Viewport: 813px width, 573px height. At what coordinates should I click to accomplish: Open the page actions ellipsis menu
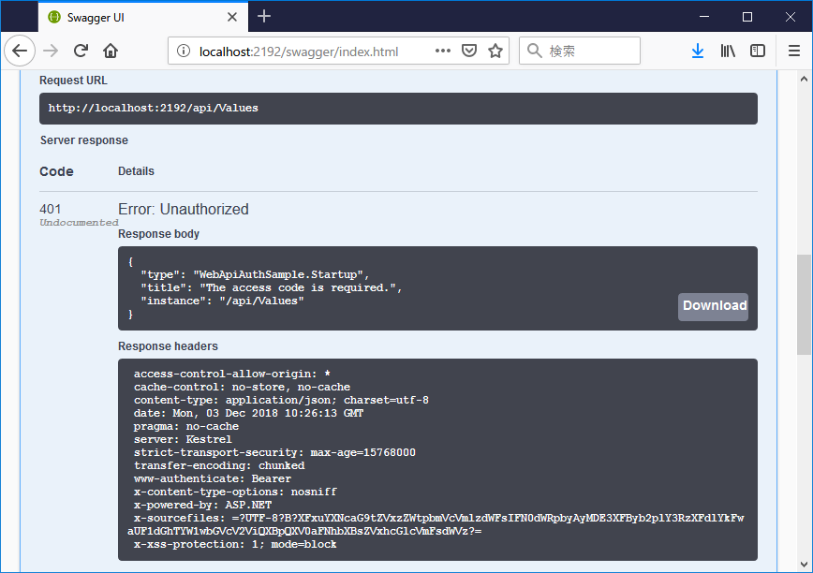(x=443, y=51)
